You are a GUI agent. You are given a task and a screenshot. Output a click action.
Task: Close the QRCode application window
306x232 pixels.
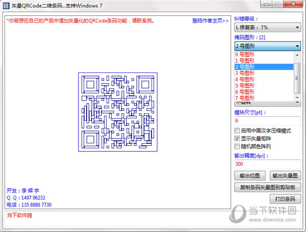pos(293,4)
